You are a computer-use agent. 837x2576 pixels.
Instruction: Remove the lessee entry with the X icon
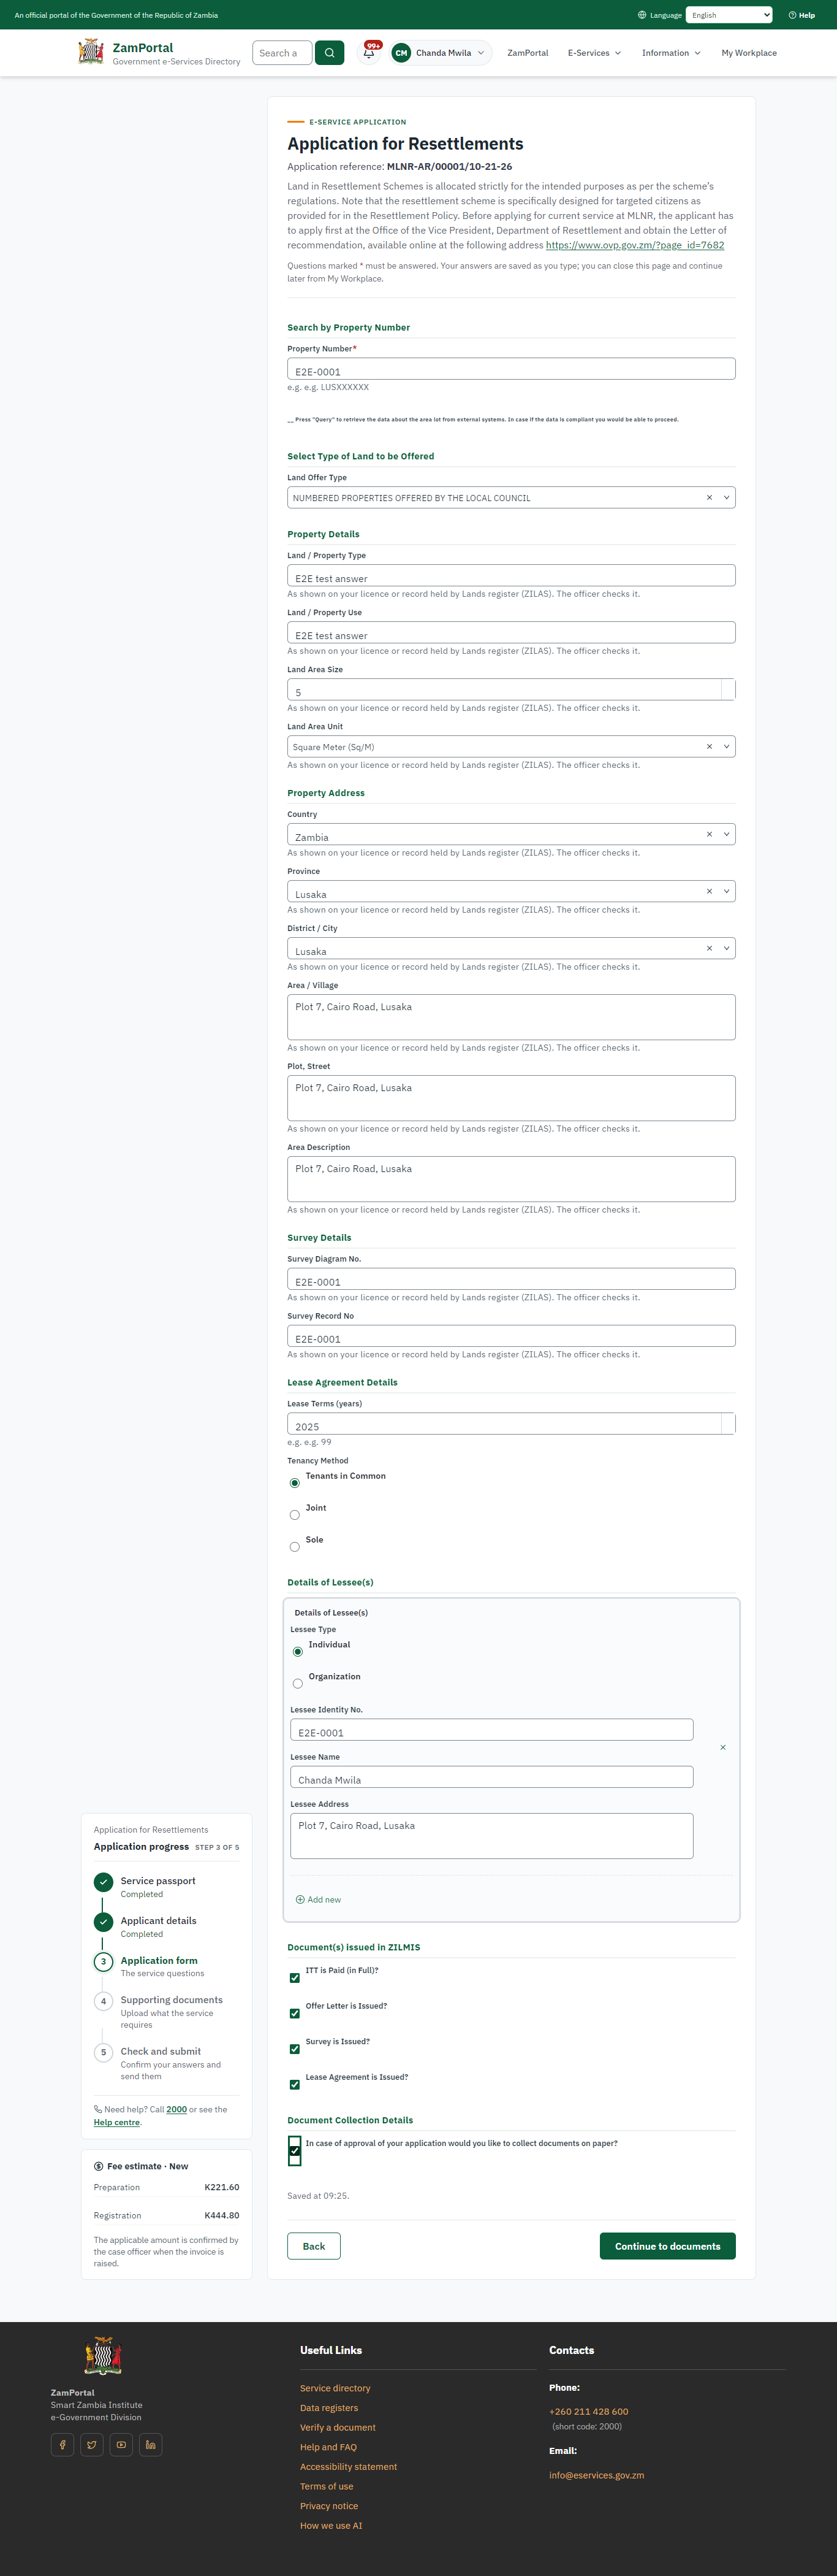pos(723,1747)
